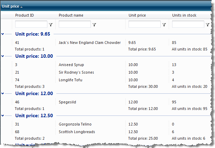Collapse the Unit price: 12.00 group
Image resolution: width=215 pixels, height=148 pixels.
(x=3, y=93)
